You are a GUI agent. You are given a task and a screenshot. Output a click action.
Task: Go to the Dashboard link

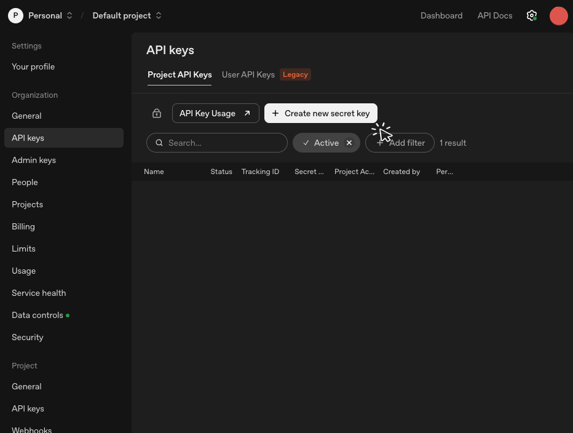(x=441, y=16)
